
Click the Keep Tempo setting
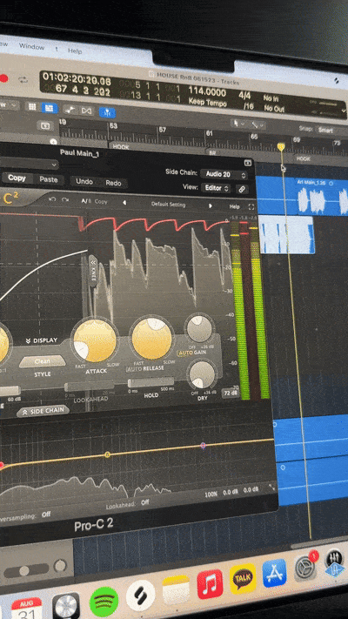[208, 102]
